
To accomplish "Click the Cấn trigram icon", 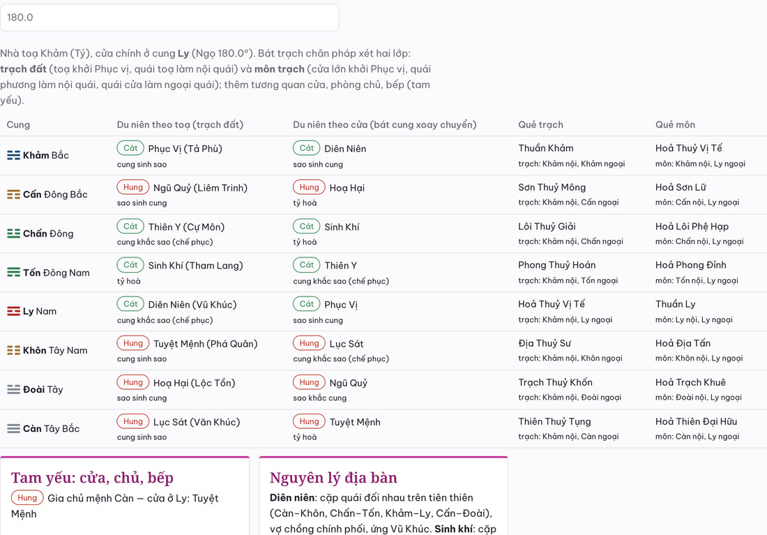I will (14, 195).
